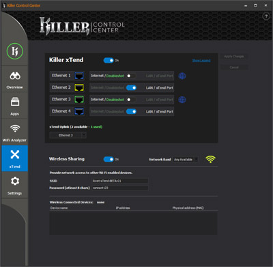Go to Wifi Analyzer in the sidebar
273x267 pixels.
pyautogui.click(x=14, y=132)
